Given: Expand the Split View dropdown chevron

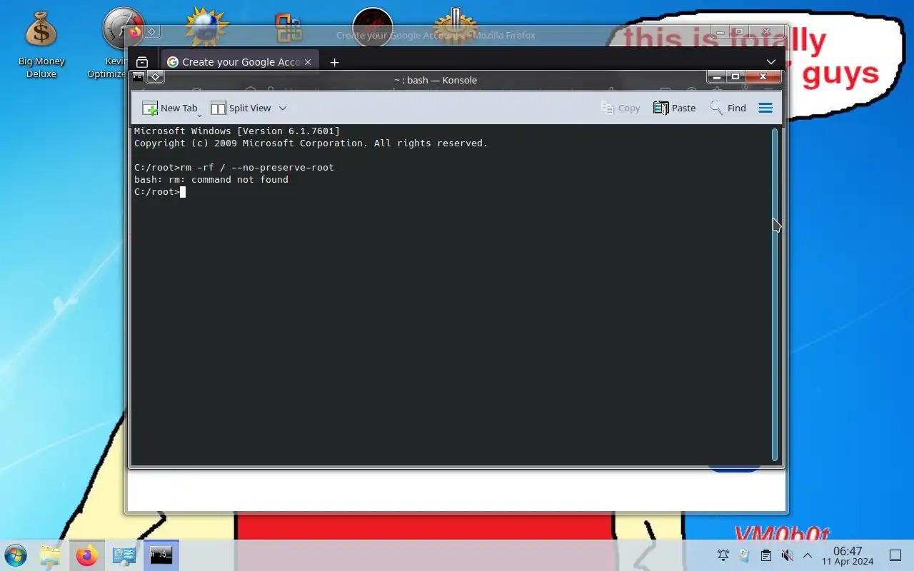Looking at the screenshot, I should pyautogui.click(x=283, y=108).
